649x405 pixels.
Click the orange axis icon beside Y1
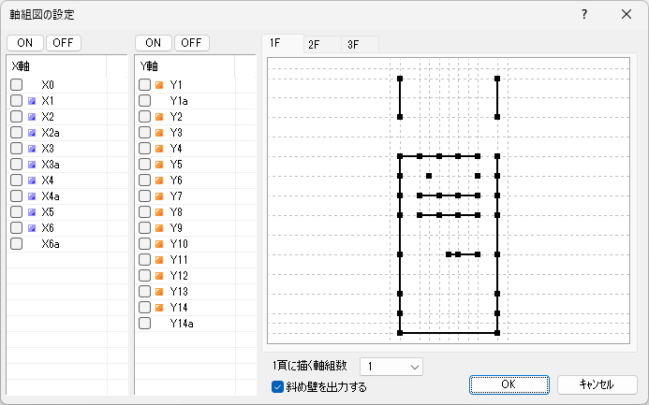(x=158, y=85)
